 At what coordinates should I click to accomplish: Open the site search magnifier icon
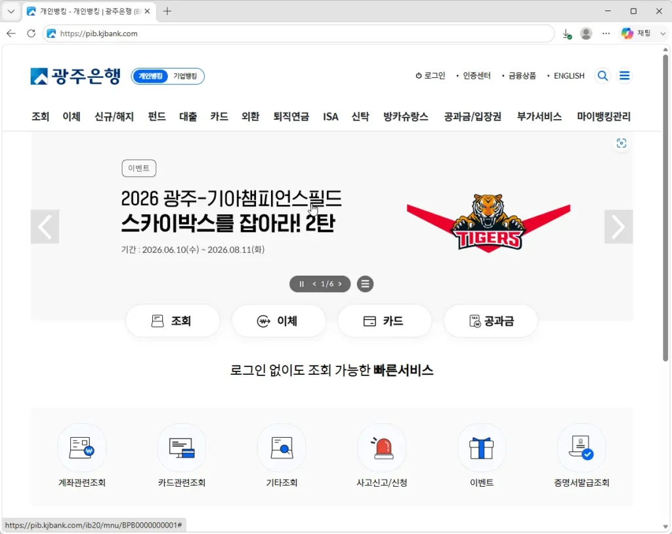(602, 76)
